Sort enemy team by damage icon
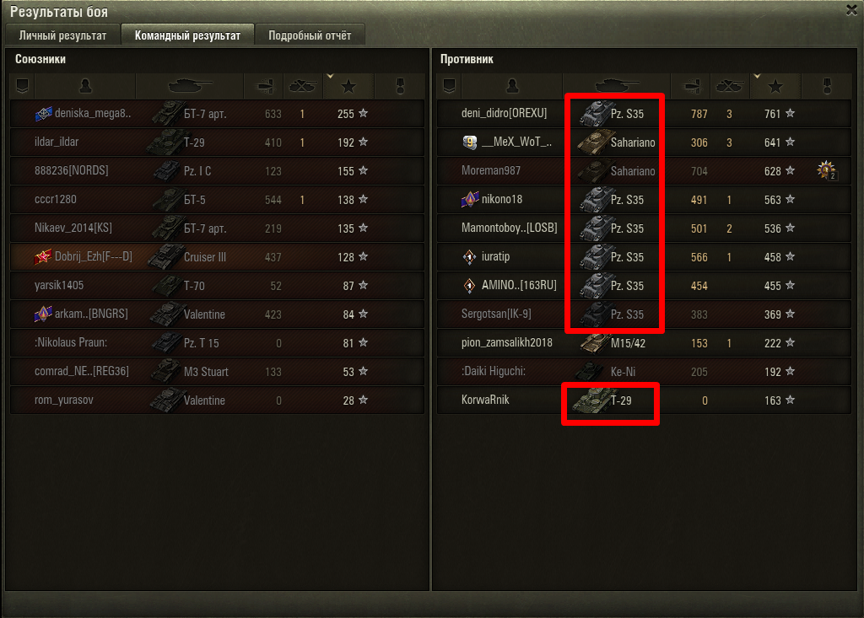 [692, 86]
